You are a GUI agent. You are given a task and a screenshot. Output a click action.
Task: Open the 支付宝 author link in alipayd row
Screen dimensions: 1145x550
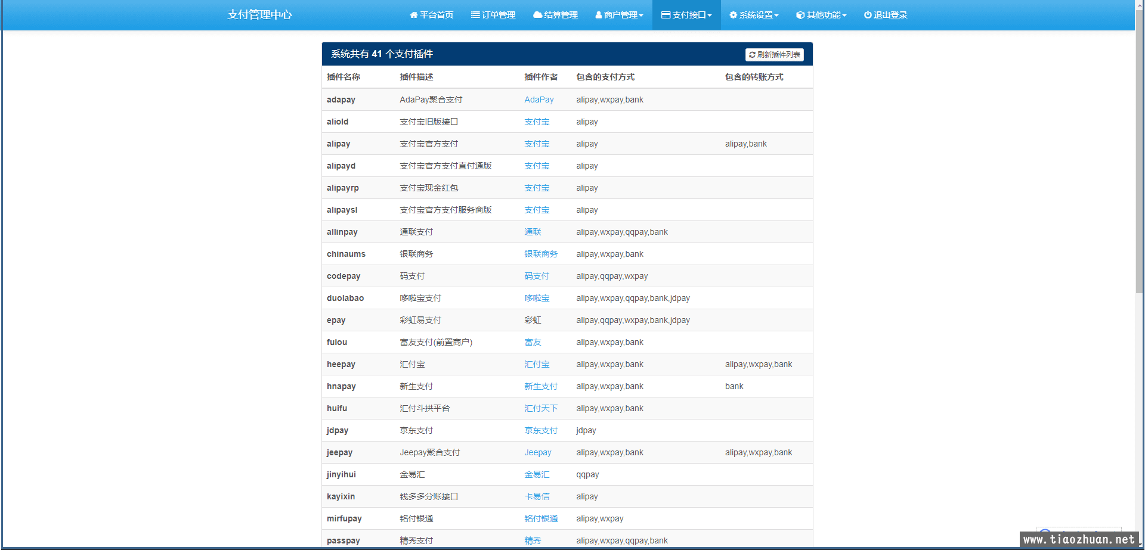coord(537,166)
